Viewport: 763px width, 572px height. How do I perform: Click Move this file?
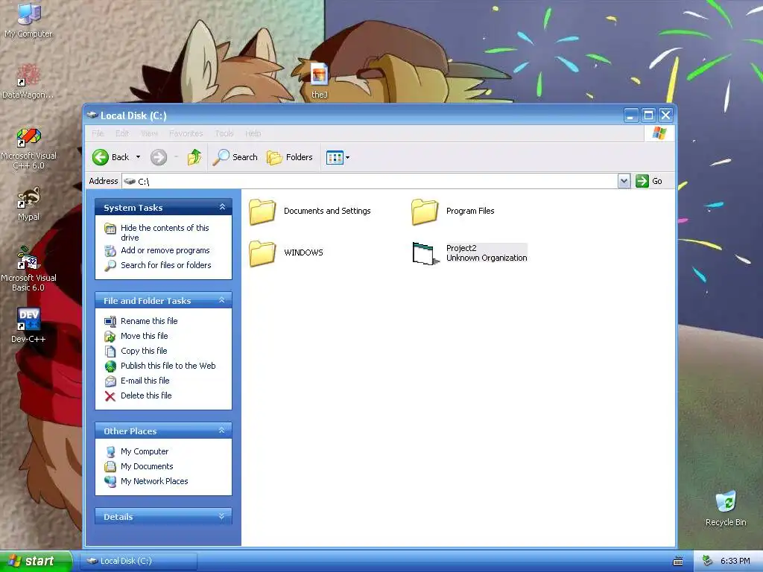pos(144,336)
